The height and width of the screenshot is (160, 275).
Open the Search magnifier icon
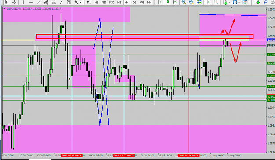[265, 2]
